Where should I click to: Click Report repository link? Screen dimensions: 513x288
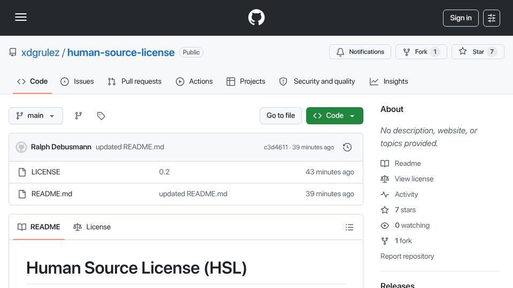pyautogui.click(x=407, y=257)
